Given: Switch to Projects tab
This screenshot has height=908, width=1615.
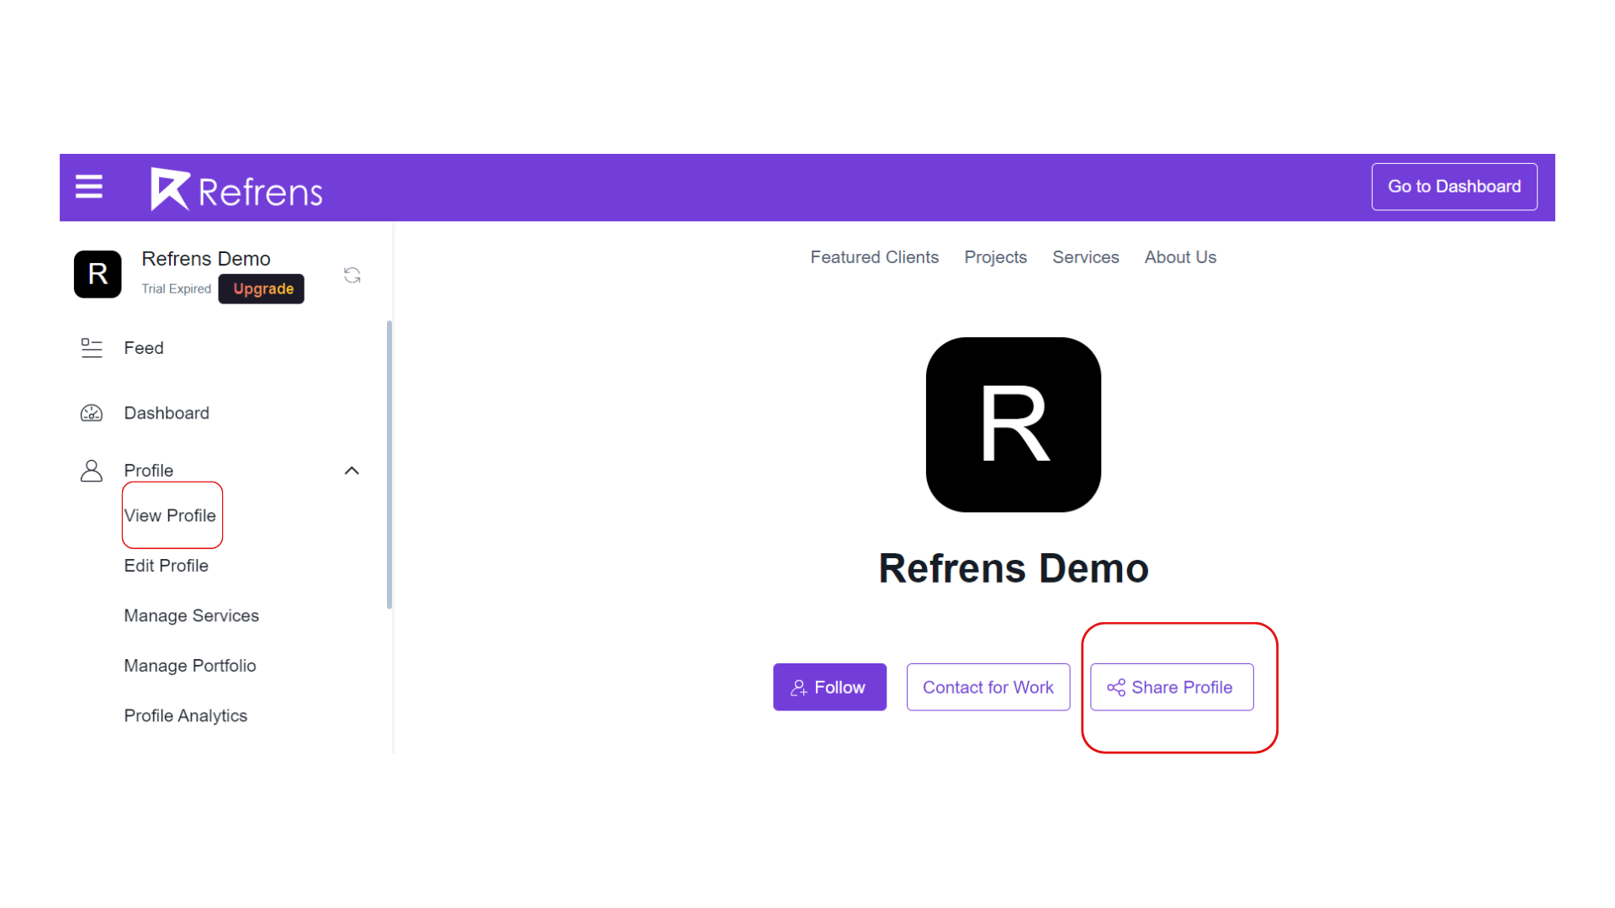Looking at the screenshot, I should pos(995,257).
